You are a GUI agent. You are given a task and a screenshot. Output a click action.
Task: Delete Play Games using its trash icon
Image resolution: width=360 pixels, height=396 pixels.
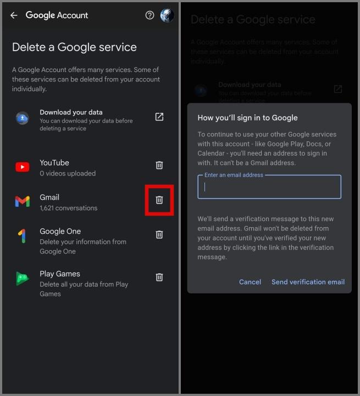[x=159, y=277]
